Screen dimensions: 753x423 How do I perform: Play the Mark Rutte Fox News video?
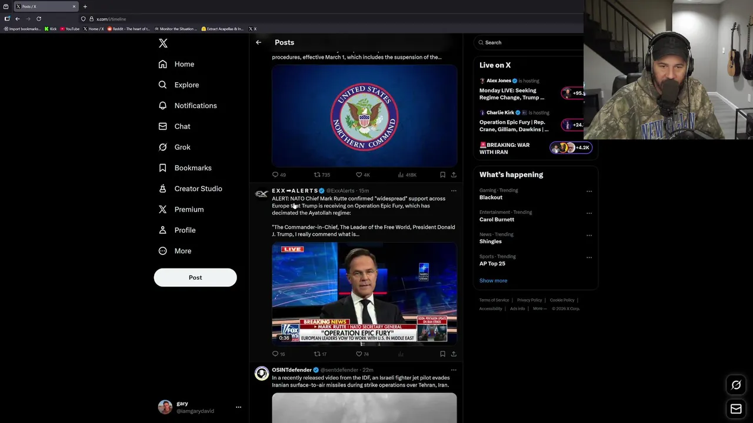[364, 294]
